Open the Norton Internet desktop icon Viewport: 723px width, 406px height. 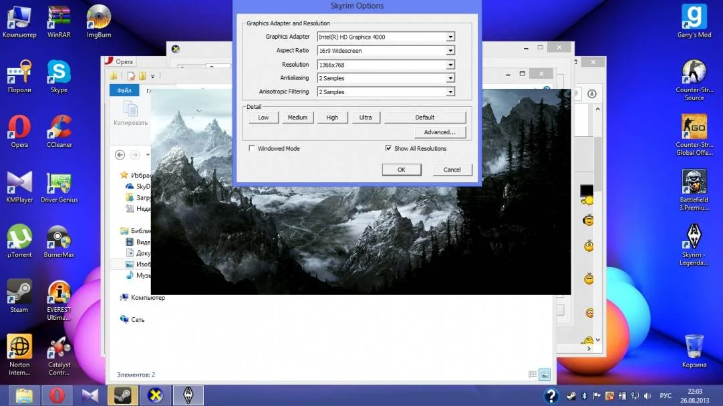click(x=19, y=355)
